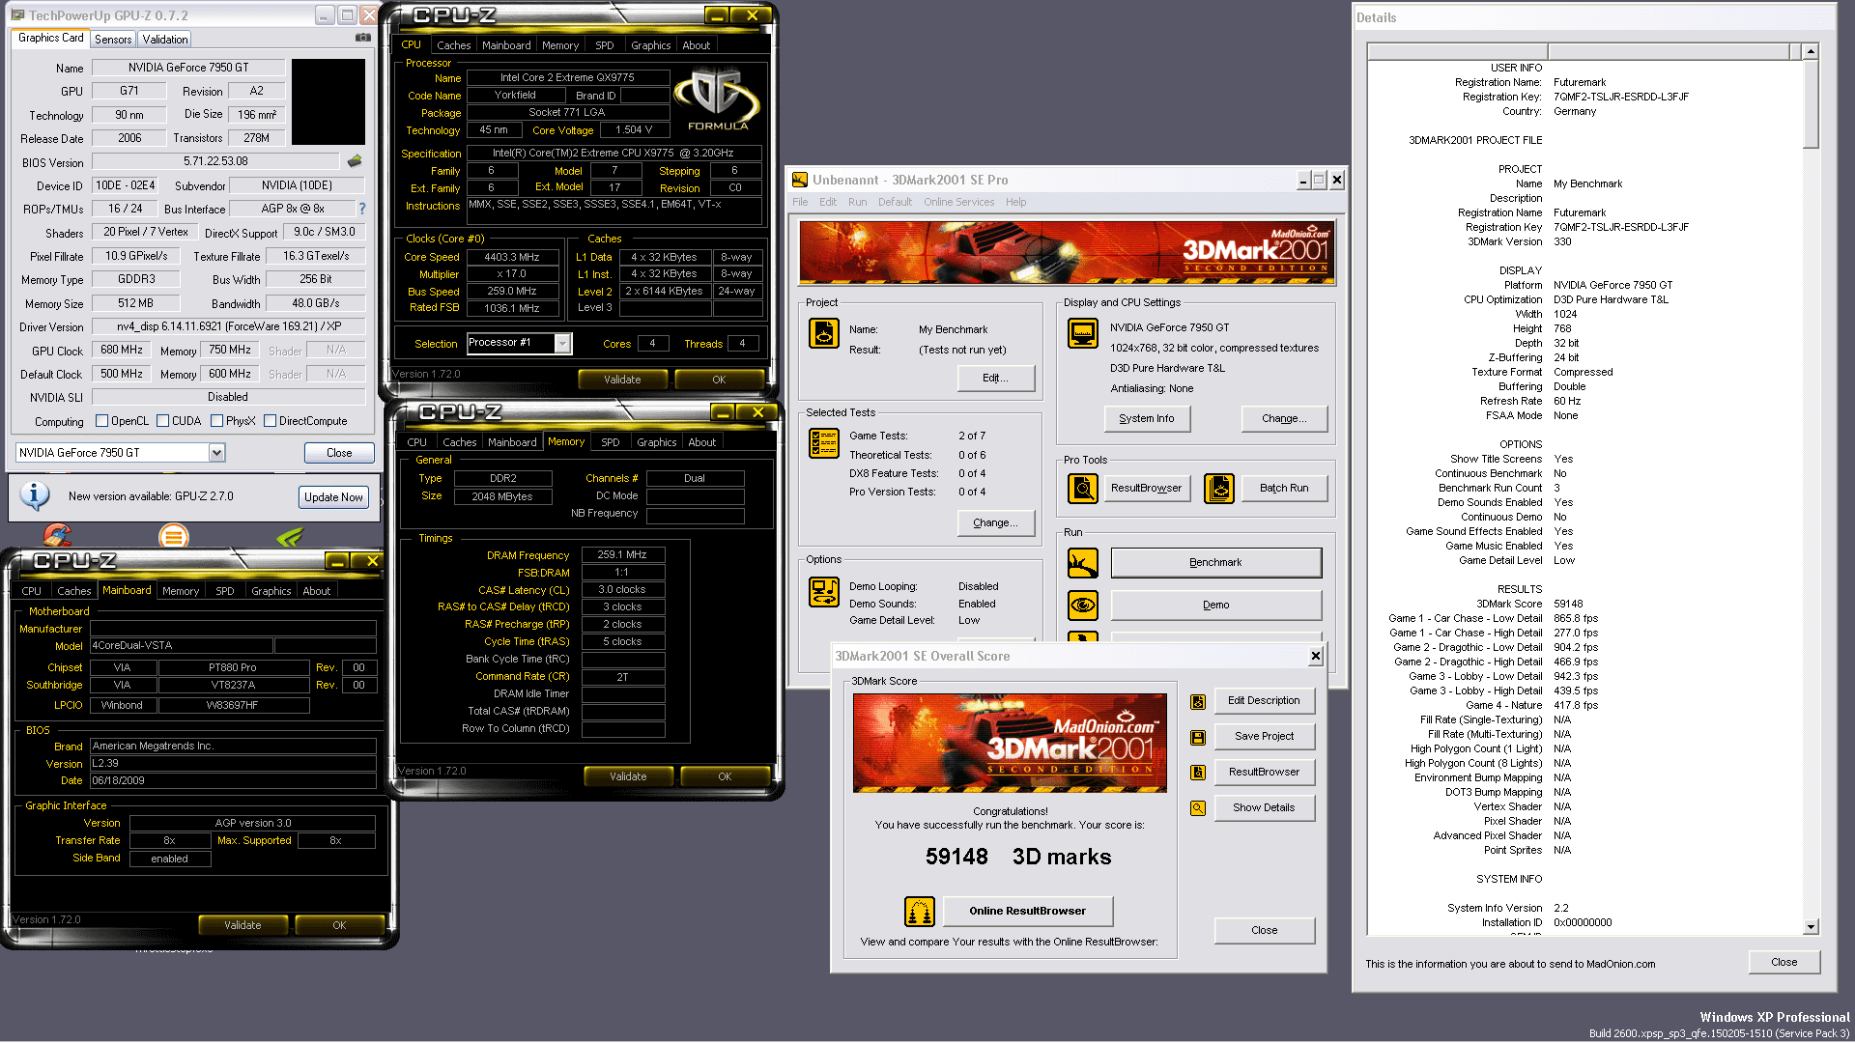Click the Online ResultBrowser button

point(1027,911)
